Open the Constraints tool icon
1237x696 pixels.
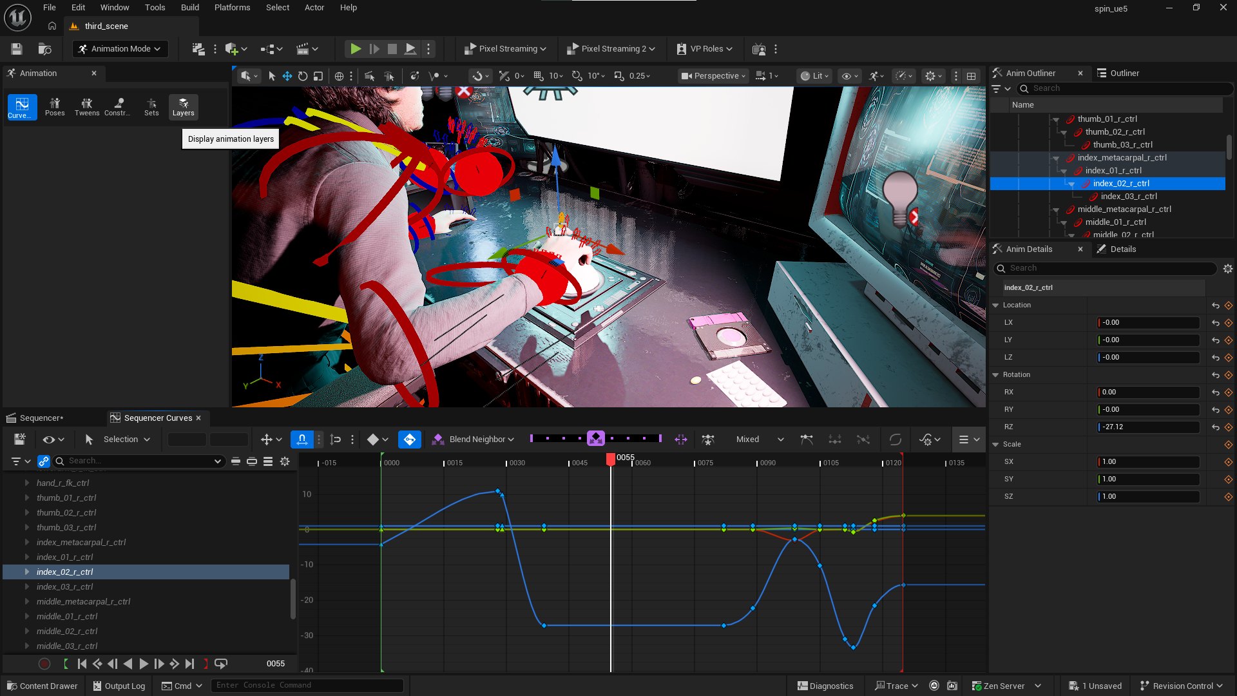(x=118, y=107)
